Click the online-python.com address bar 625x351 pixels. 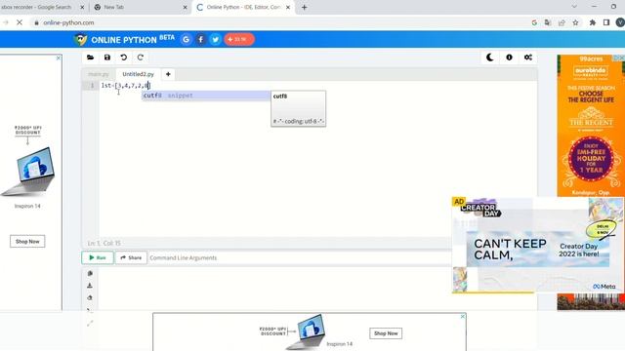(279, 22)
